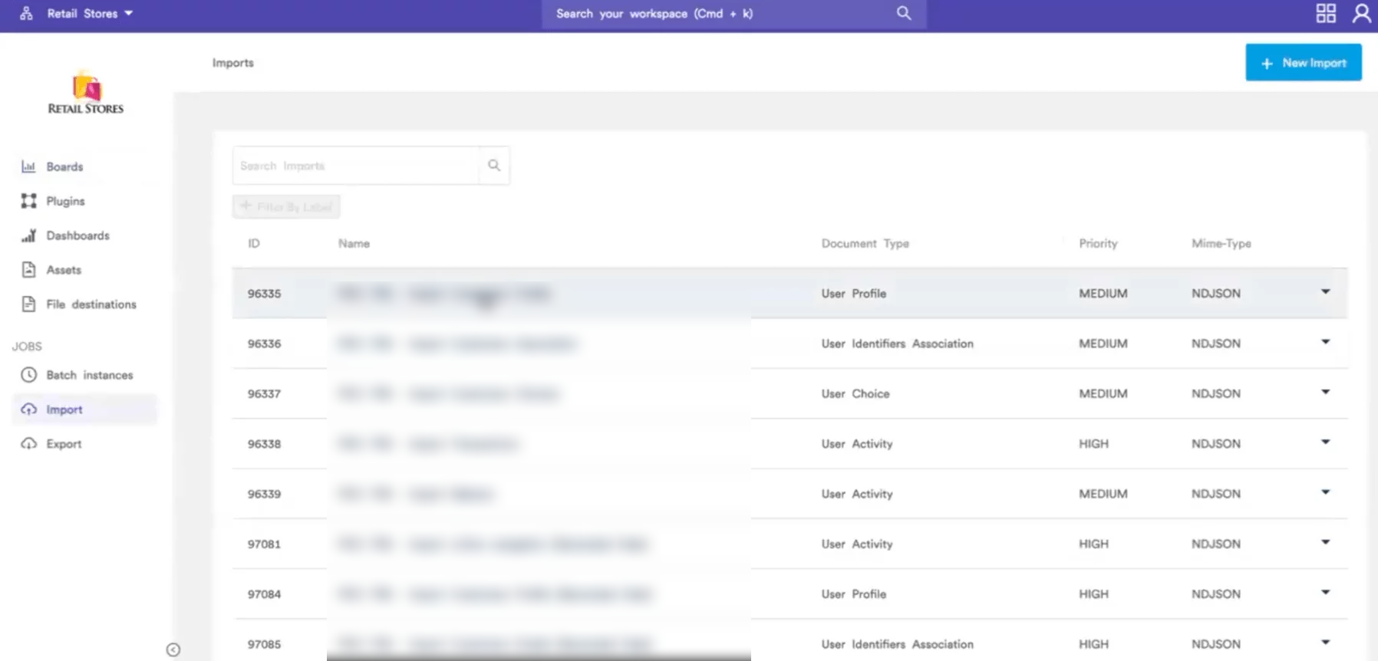Image resolution: width=1378 pixels, height=661 pixels.
Task: Expand the row menu for import 96335
Action: (1325, 292)
